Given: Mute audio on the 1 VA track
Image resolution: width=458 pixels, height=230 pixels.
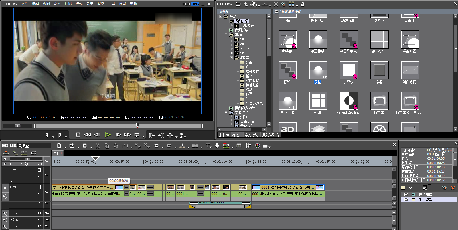Looking at the screenshot, I should click(x=39, y=194).
